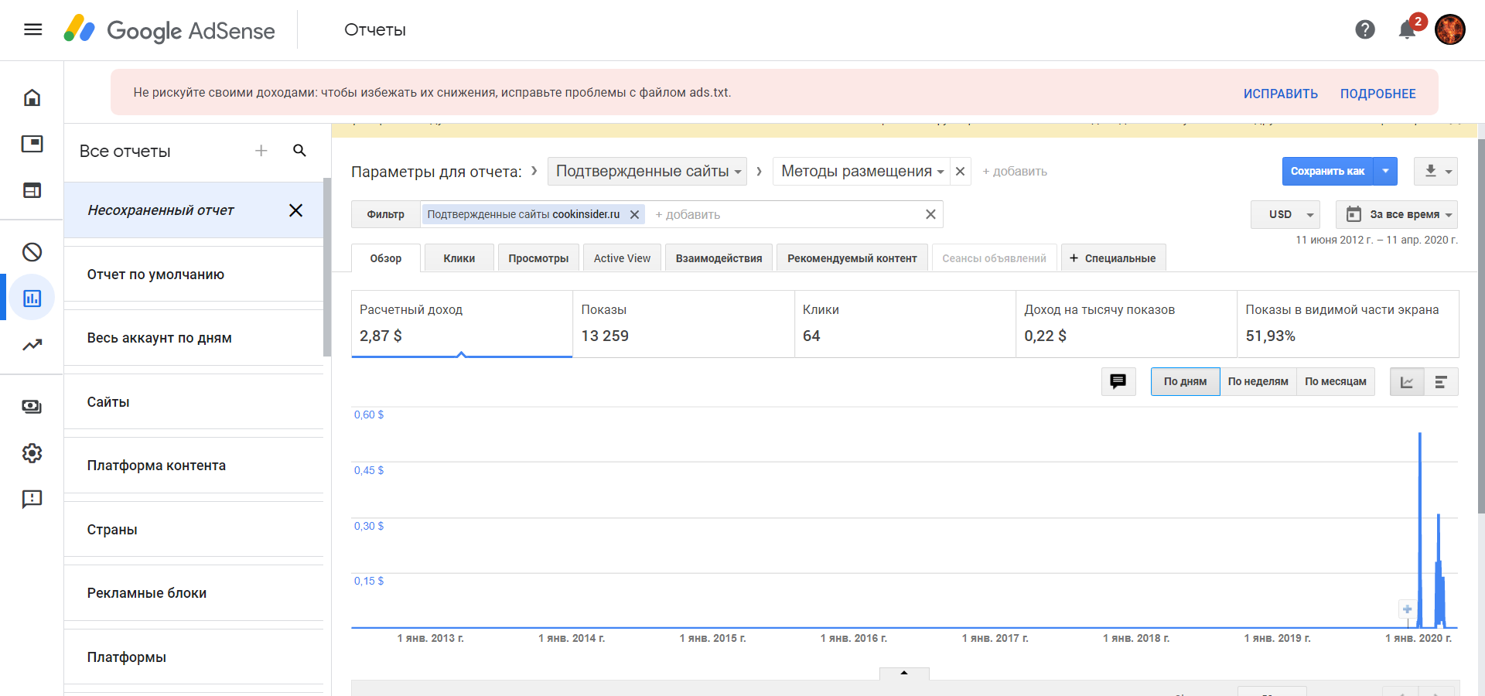Click the 'Сохранить как' button
This screenshot has height=696, width=1485.
[x=1327, y=171]
